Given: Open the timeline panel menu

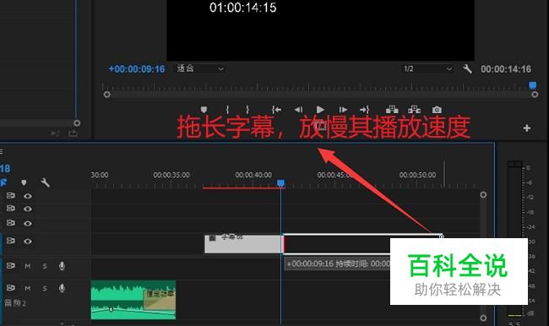Looking at the screenshot, I should tap(2, 152).
